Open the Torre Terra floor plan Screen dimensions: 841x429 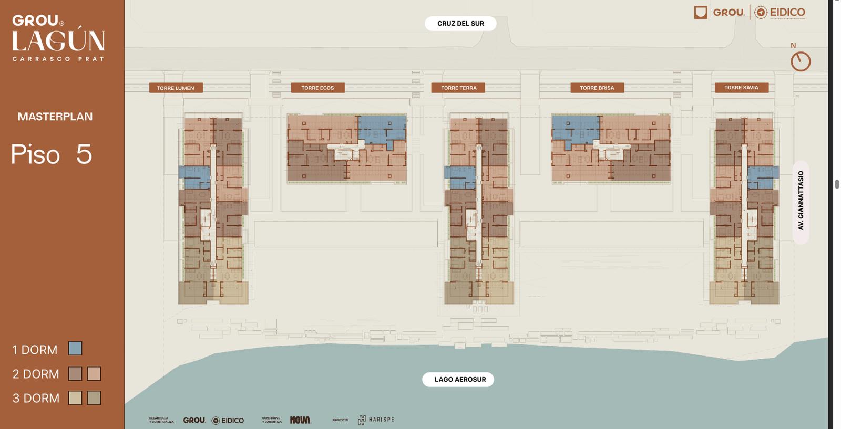(x=479, y=209)
